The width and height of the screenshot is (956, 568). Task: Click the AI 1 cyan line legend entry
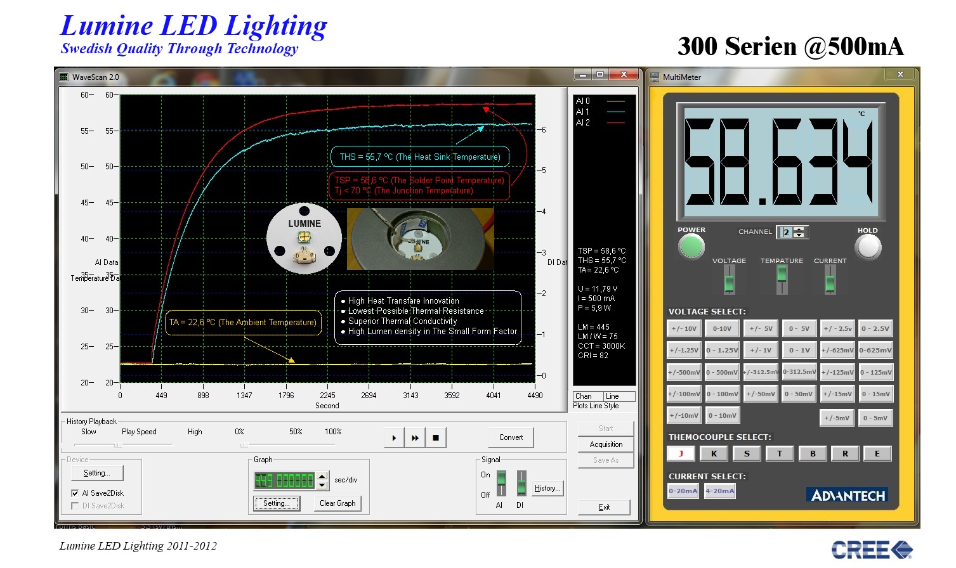pyautogui.click(x=600, y=112)
